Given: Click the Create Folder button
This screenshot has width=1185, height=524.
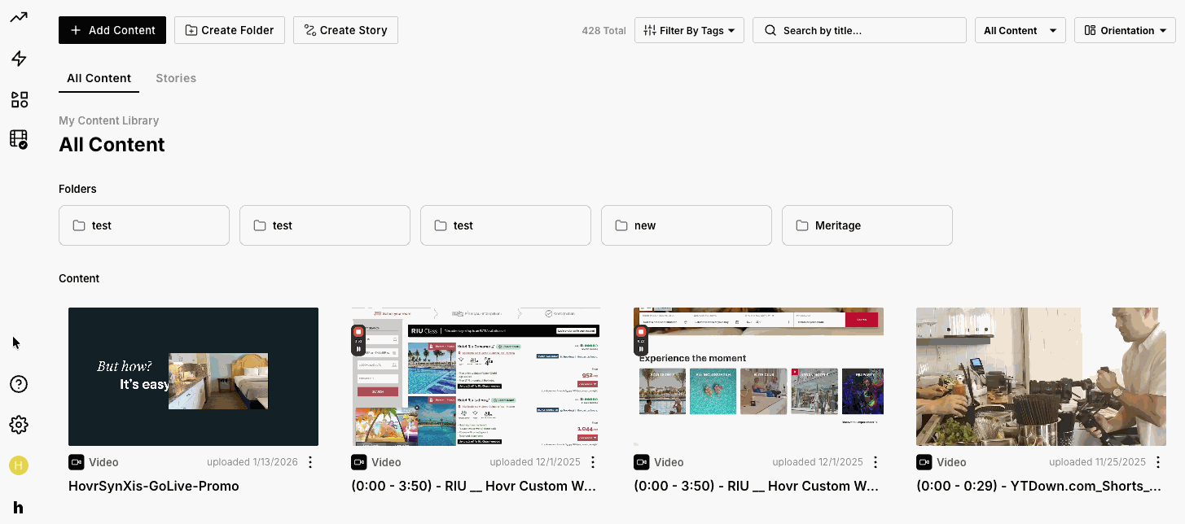Looking at the screenshot, I should (230, 30).
